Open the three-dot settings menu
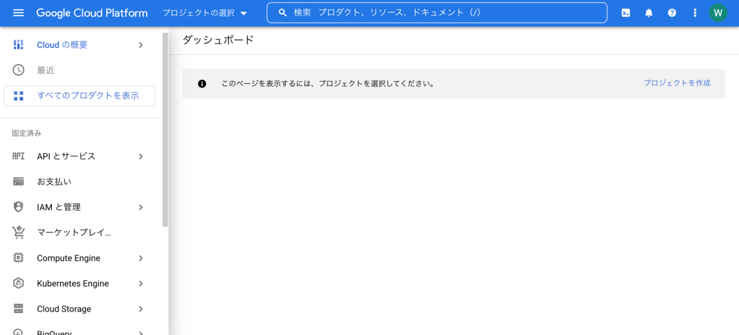 [695, 13]
